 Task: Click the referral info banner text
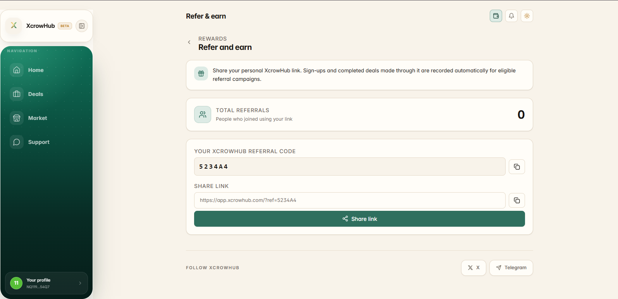pyautogui.click(x=364, y=75)
